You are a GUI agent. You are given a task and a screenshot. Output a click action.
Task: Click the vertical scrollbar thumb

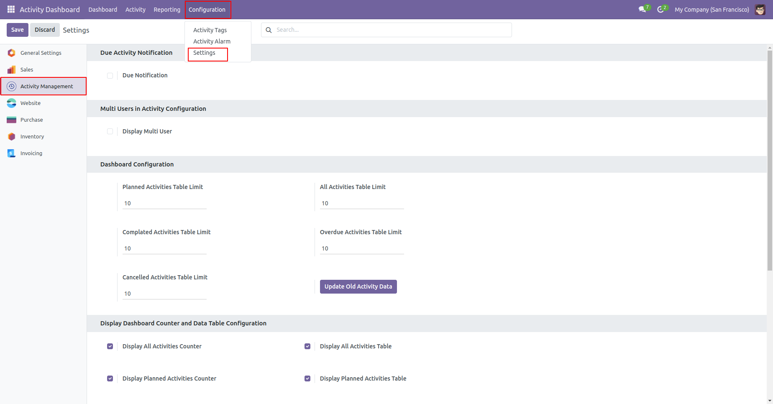tap(770, 161)
